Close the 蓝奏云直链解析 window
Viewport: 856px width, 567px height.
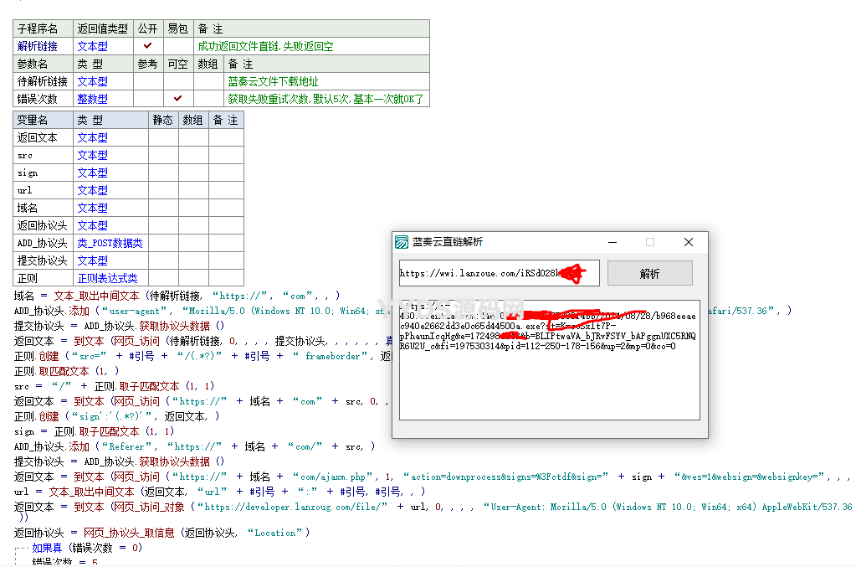pyautogui.click(x=688, y=242)
